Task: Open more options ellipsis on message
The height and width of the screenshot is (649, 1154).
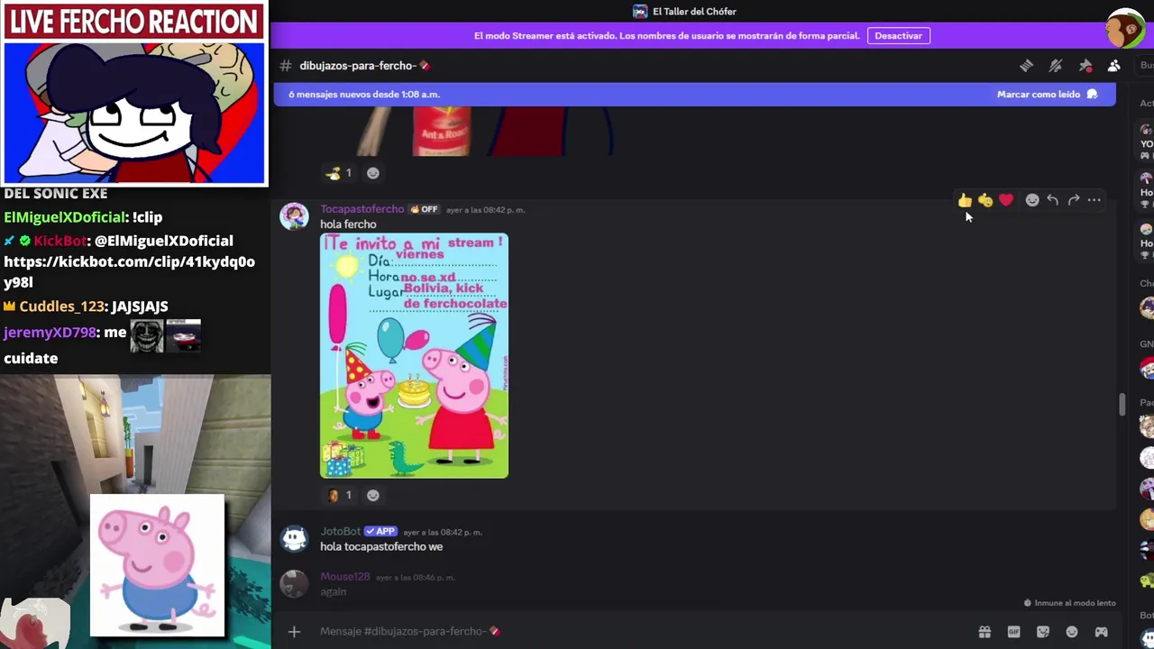Action: click(x=1094, y=200)
